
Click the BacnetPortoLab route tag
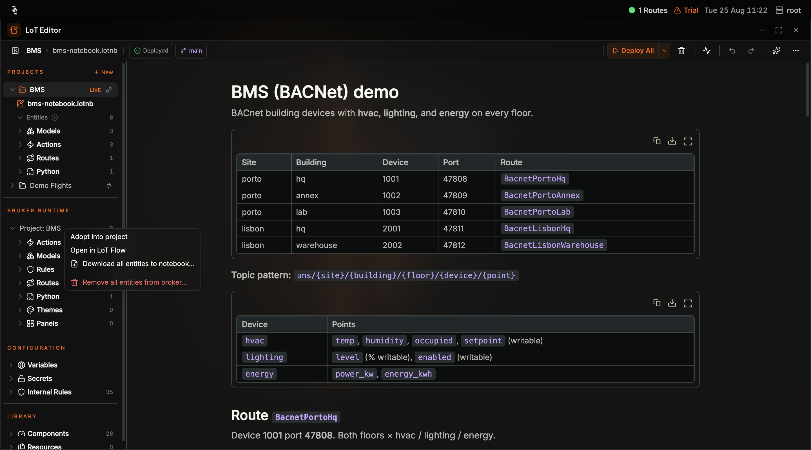(x=537, y=212)
